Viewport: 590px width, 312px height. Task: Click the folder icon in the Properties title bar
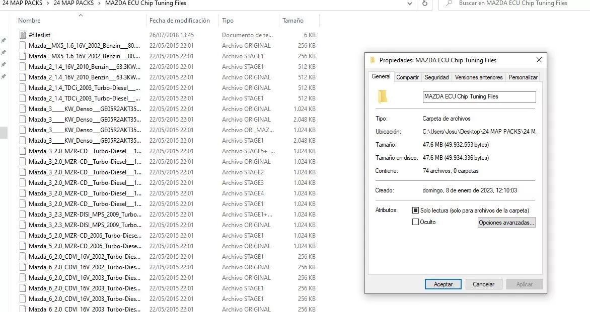[x=373, y=60]
